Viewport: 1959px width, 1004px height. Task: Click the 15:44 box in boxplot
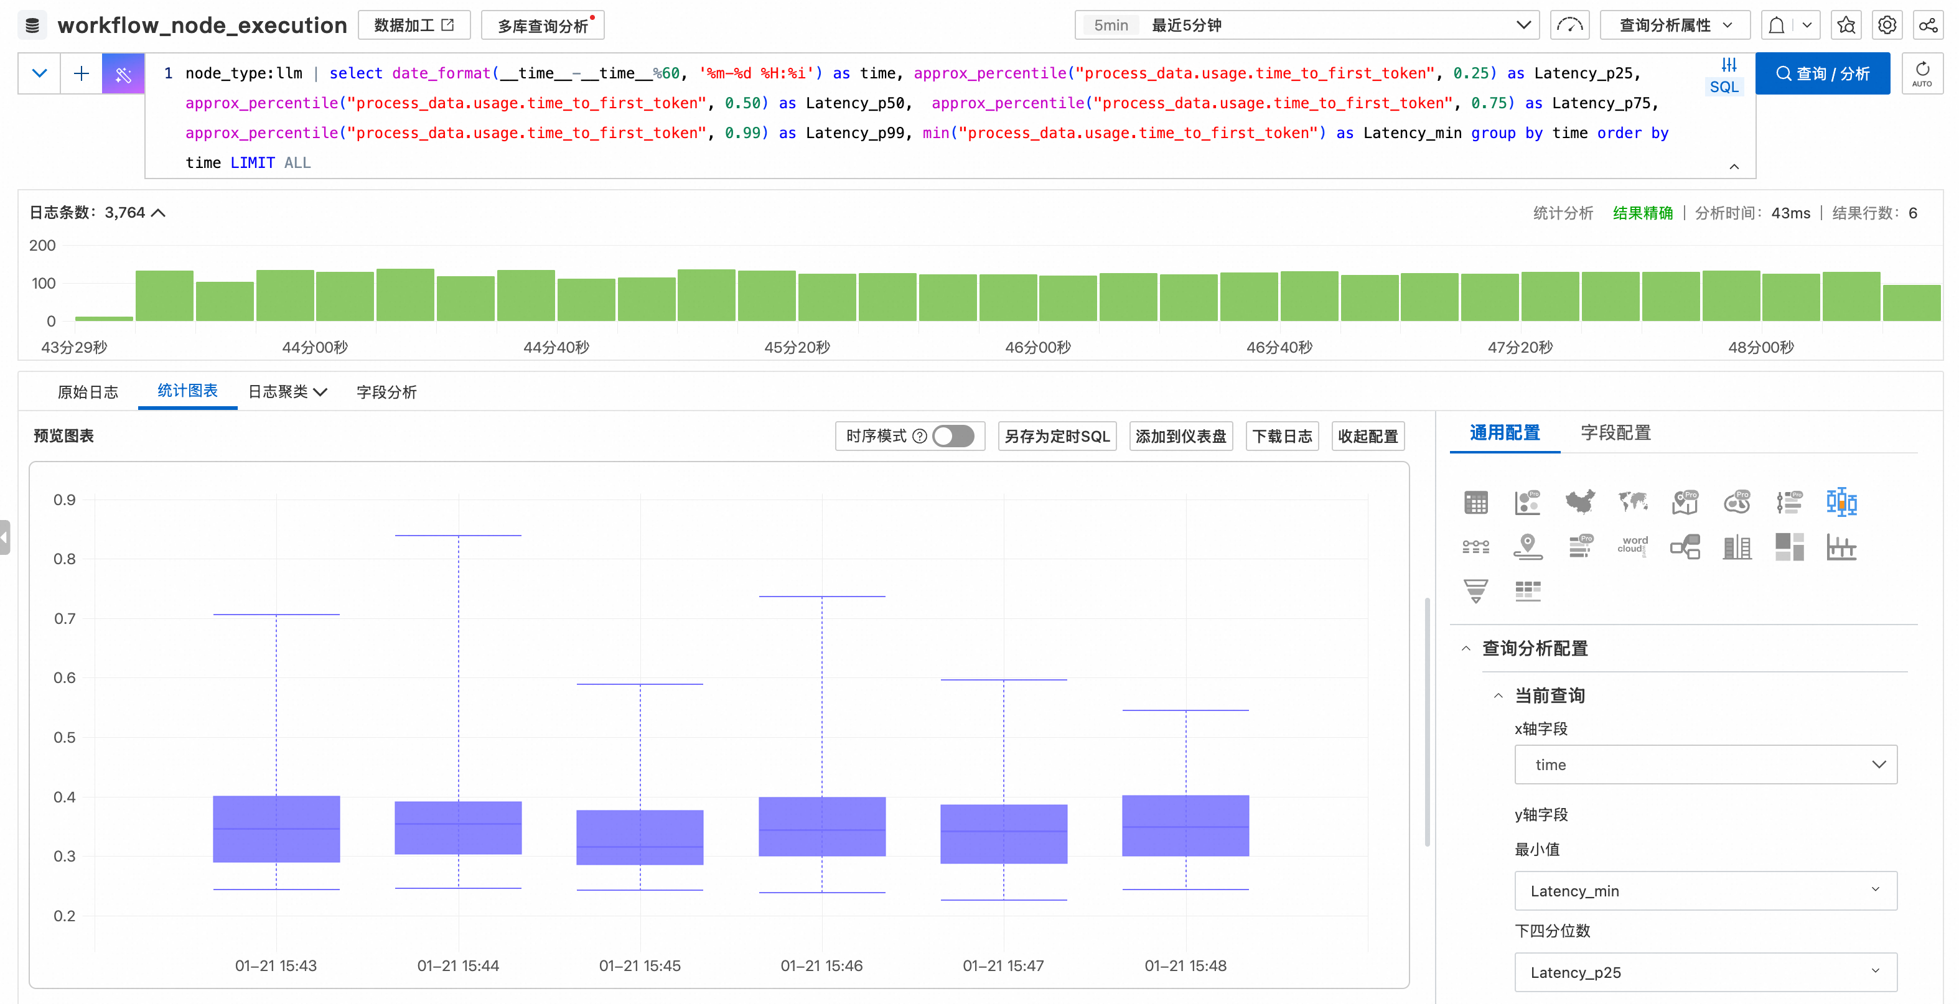(x=458, y=827)
